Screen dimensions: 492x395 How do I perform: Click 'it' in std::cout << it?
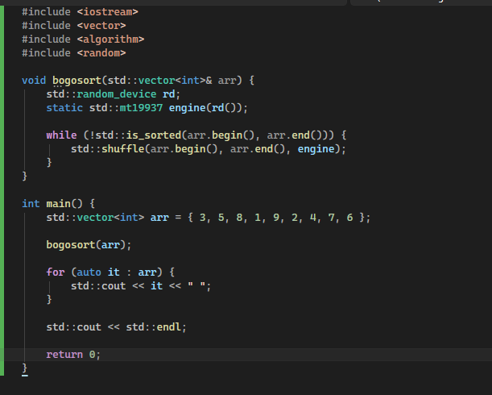tap(156, 286)
